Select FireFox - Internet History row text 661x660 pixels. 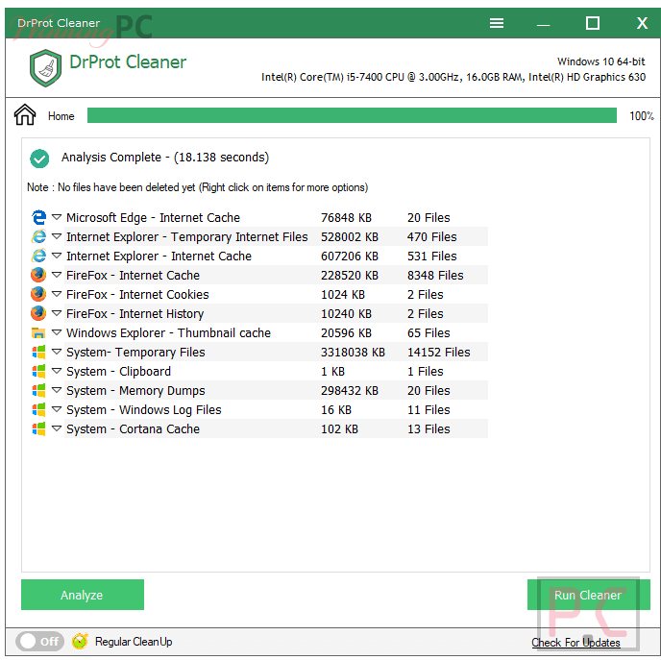tap(135, 313)
